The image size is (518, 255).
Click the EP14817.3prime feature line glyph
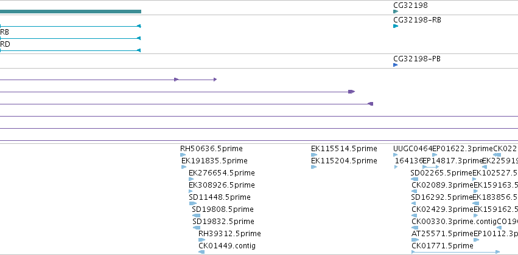431,167
